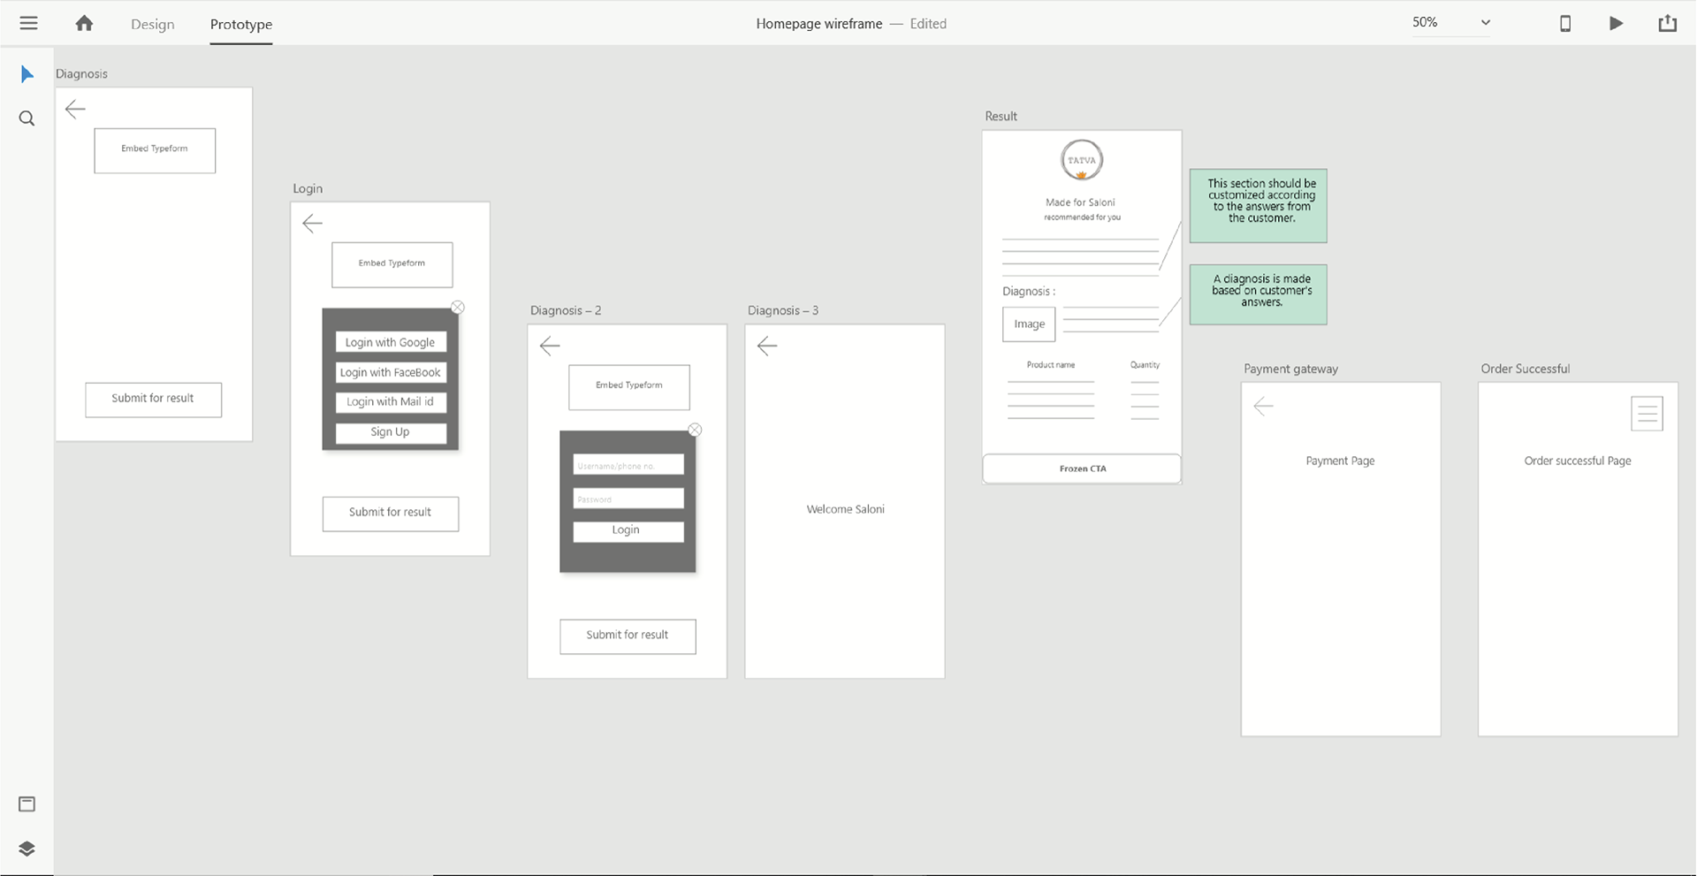Select the Product name column header
The width and height of the screenshot is (1697, 876).
pyautogui.click(x=1051, y=364)
